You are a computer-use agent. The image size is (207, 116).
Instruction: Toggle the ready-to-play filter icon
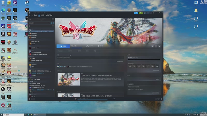coord(53,23)
